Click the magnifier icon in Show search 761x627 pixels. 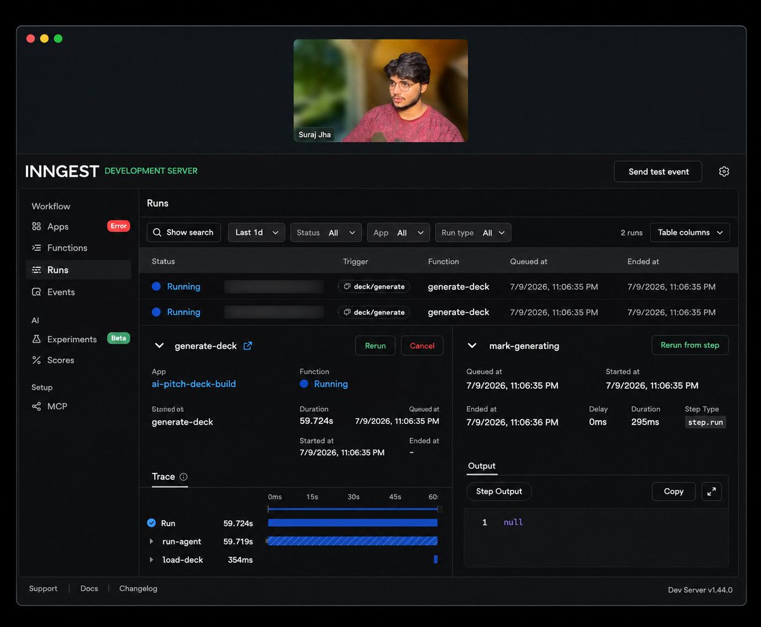[x=157, y=232]
